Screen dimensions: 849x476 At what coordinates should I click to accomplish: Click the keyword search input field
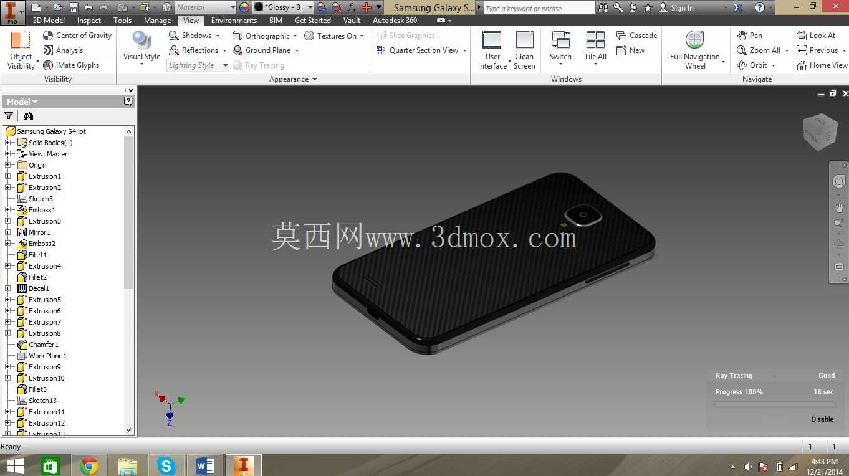540,8
